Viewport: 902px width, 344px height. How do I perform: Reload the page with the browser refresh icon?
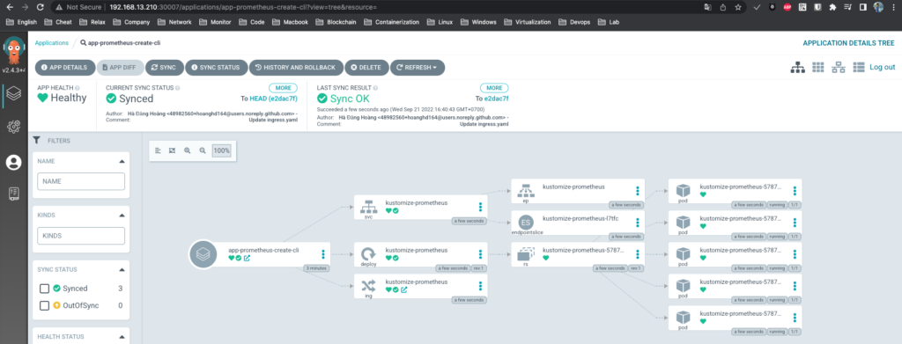click(40, 7)
